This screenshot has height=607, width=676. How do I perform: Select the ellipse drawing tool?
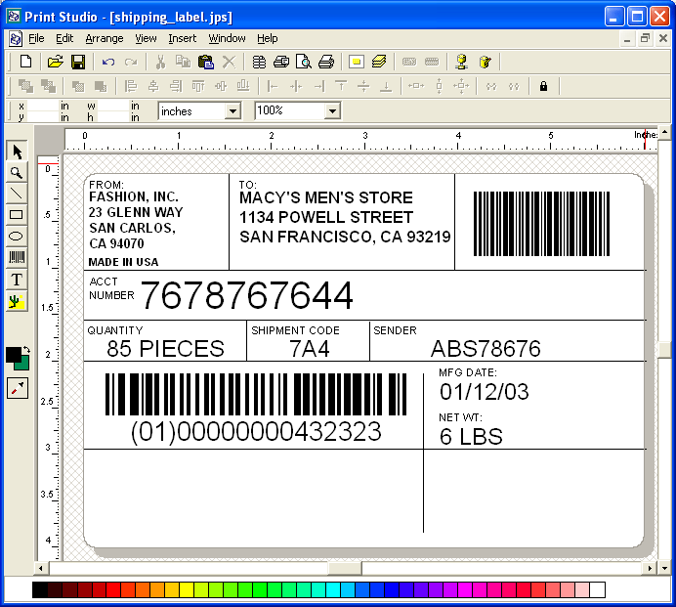[17, 236]
